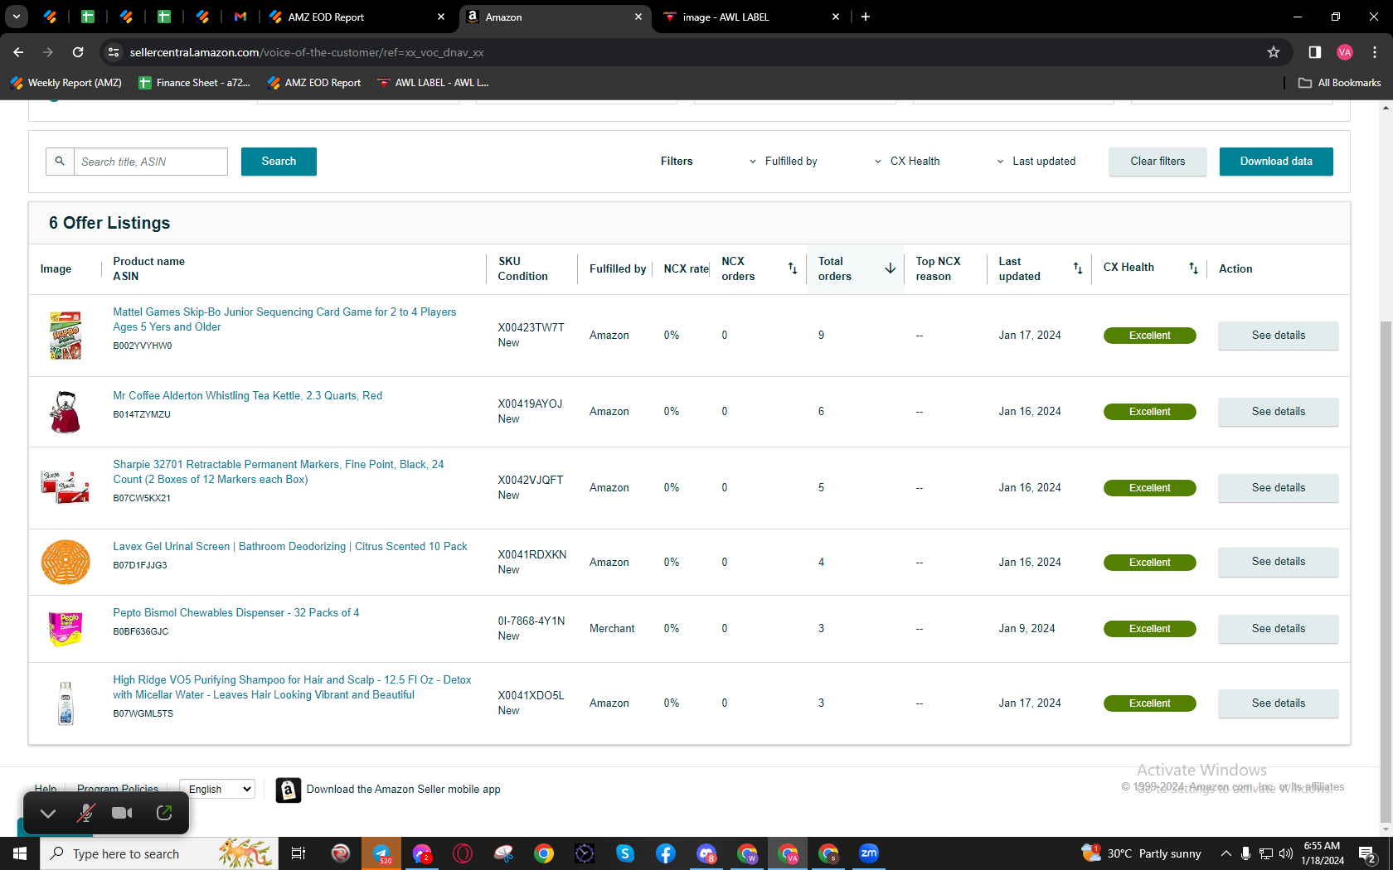Open the Mattel Games Skip-Bo Junior listing

pos(284,320)
